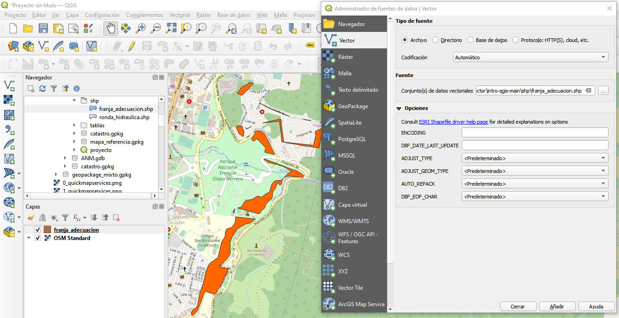Toggle visibility of franja_adecuacion layer
Viewport: 619px width, 318px height.
point(38,230)
